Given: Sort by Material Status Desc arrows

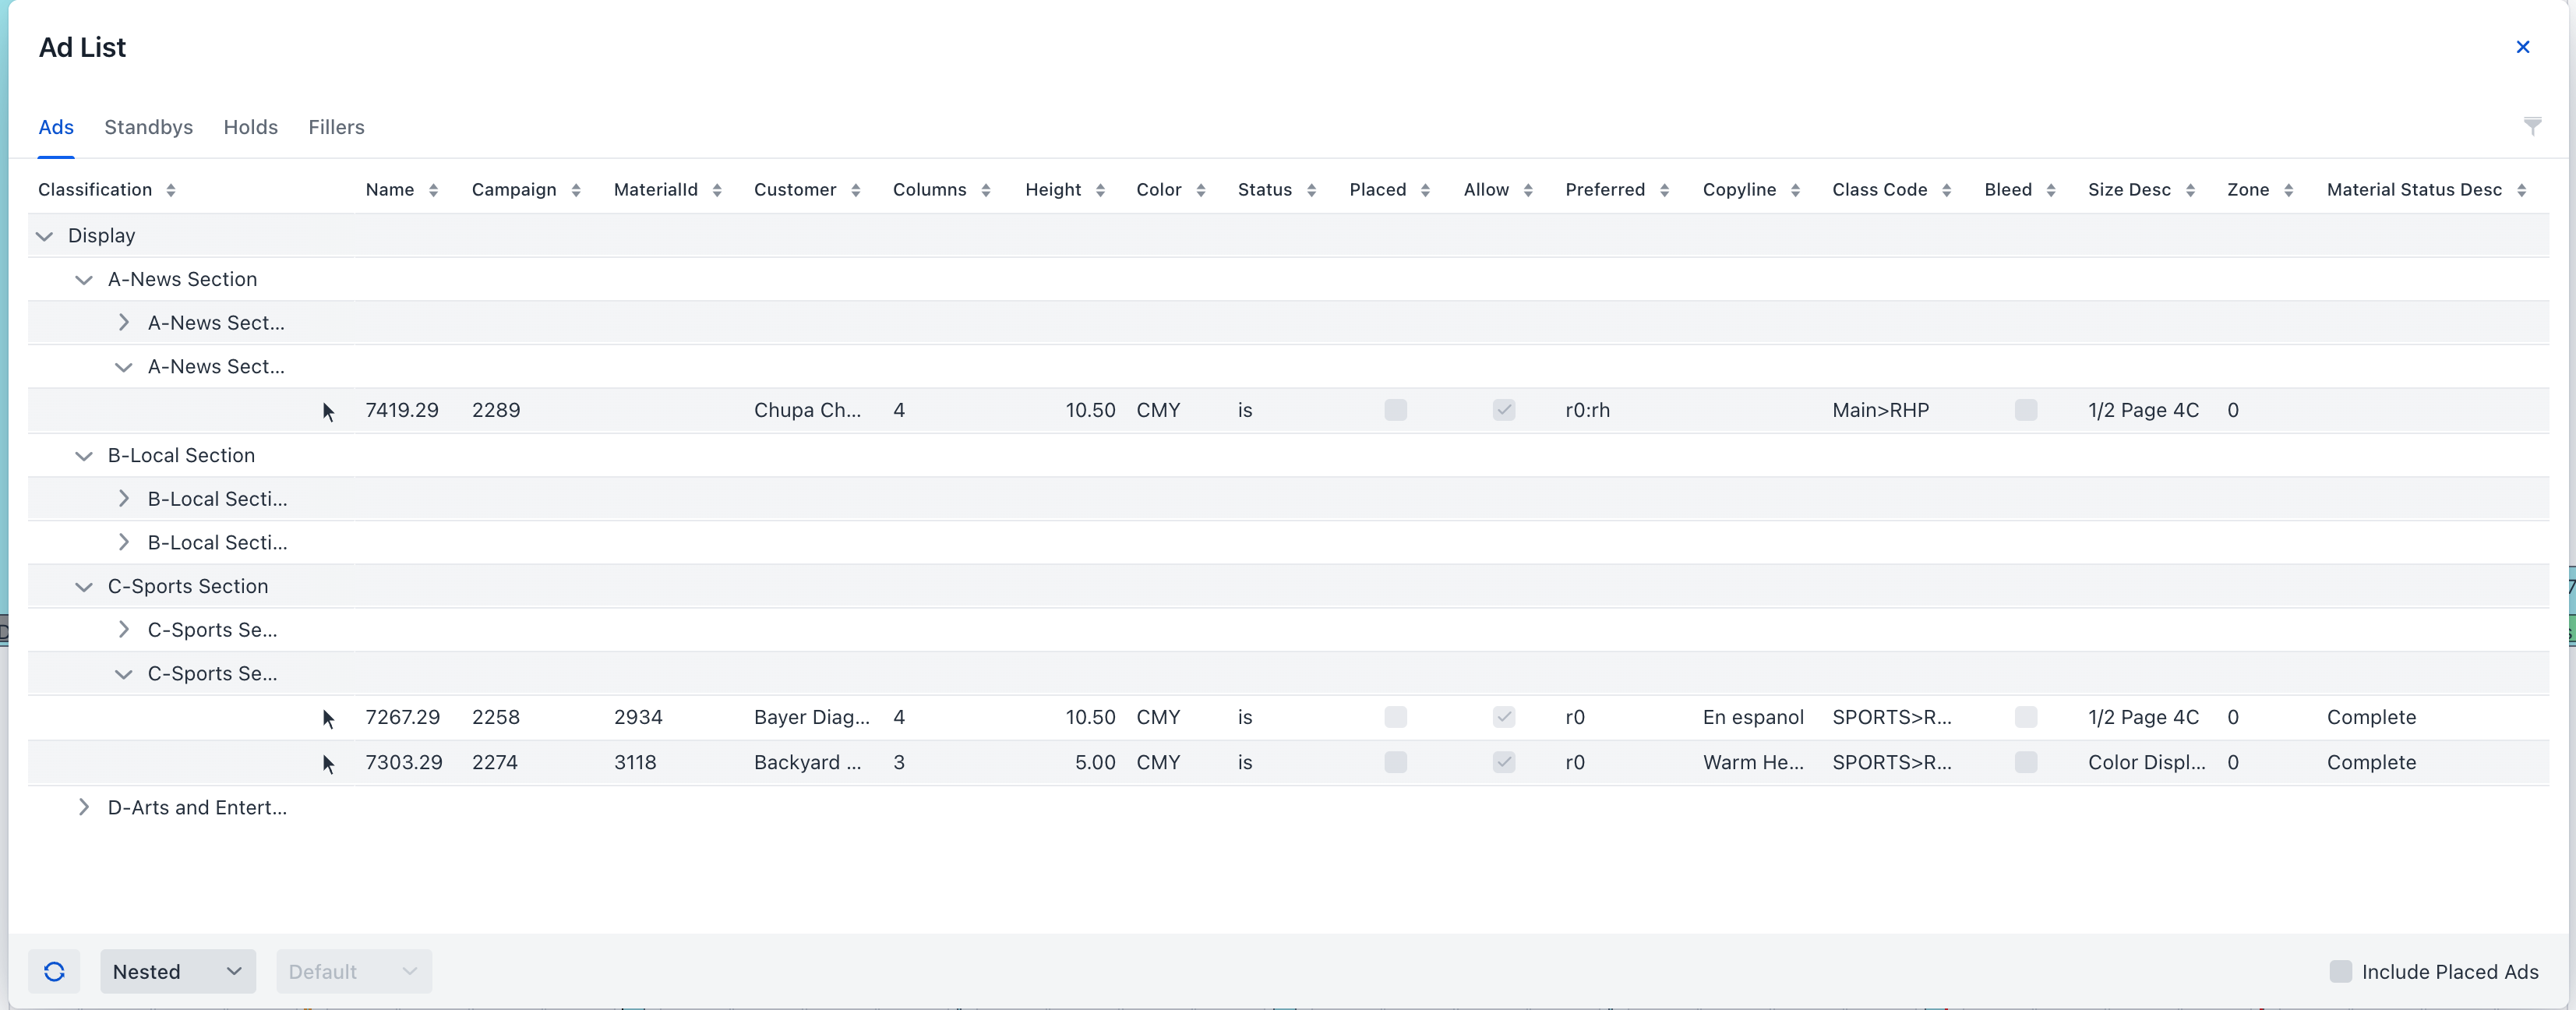Looking at the screenshot, I should [x=2521, y=190].
